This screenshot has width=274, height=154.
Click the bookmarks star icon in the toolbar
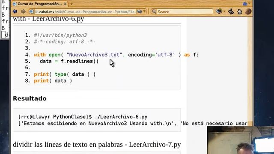tap(219, 12)
